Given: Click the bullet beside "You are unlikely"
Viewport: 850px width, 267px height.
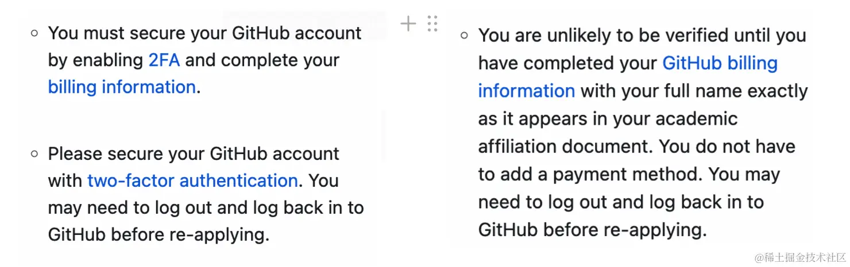Looking at the screenshot, I should (x=465, y=36).
